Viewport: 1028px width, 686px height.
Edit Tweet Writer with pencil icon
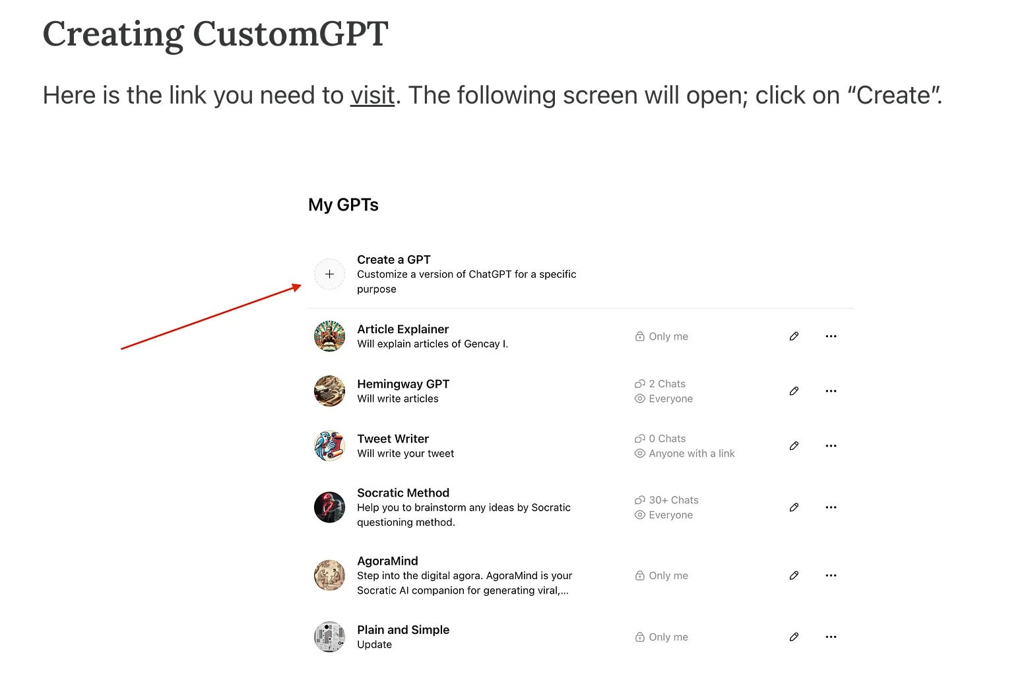coord(794,446)
